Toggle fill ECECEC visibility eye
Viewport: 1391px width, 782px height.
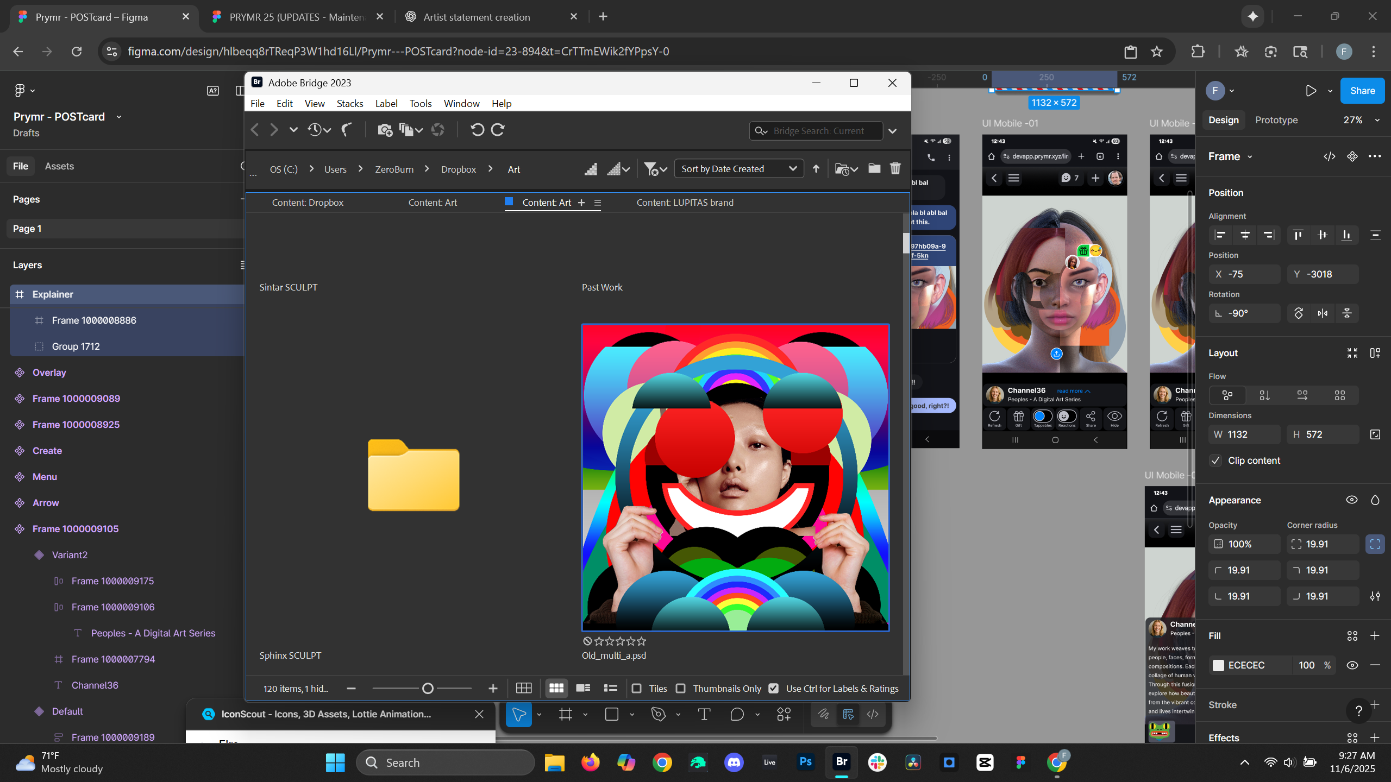click(1352, 665)
